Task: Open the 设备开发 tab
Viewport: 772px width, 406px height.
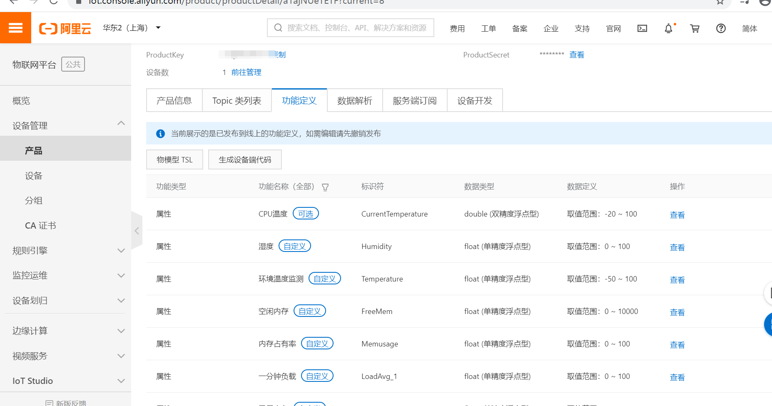Action: (475, 100)
